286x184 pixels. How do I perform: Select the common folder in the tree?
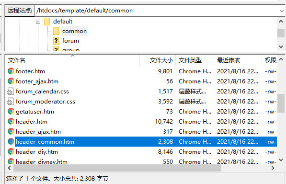(x=74, y=31)
